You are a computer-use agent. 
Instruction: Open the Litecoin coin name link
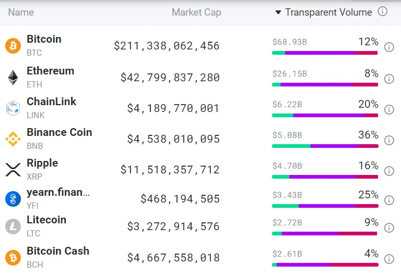(x=46, y=220)
